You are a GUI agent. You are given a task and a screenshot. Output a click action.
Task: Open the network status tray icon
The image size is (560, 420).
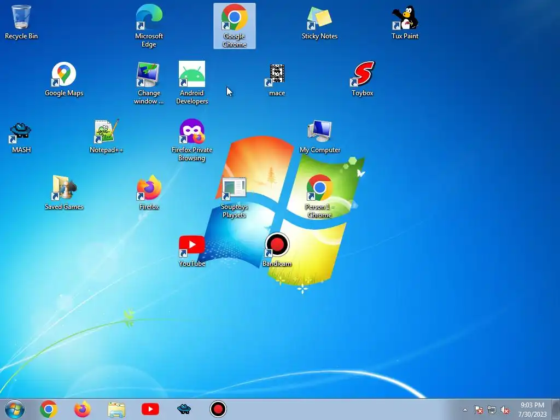point(492,410)
